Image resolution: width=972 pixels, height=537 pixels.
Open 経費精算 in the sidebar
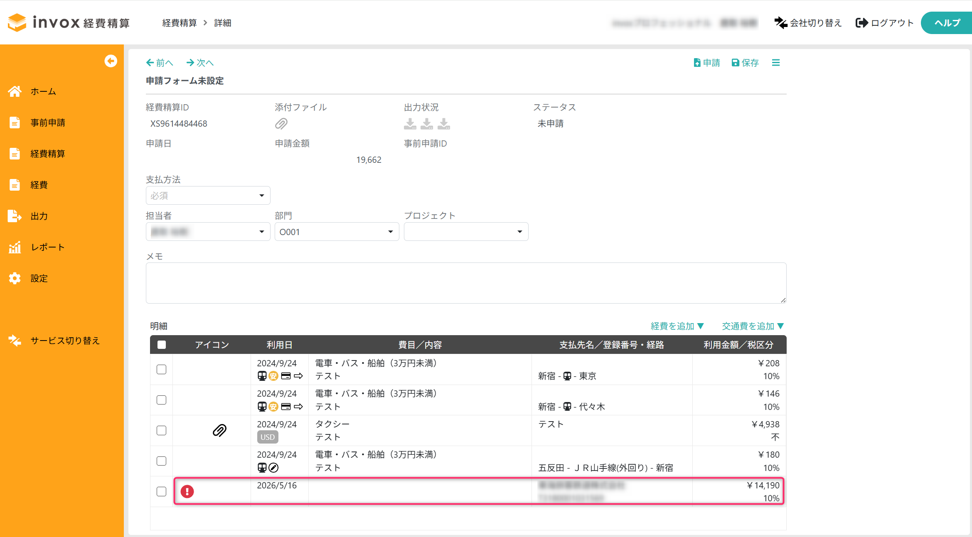[x=47, y=154]
